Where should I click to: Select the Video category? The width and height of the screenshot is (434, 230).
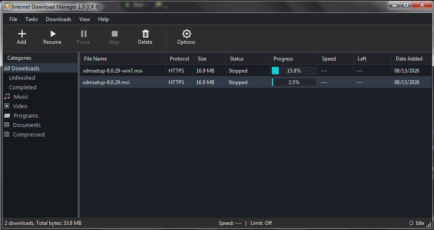pos(20,106)
